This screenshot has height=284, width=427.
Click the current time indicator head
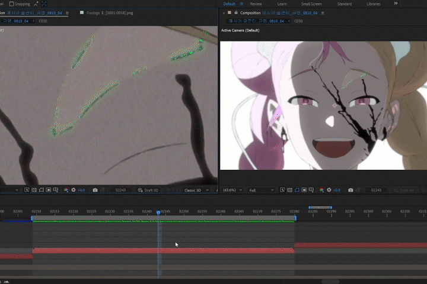(x=158, y=212)
